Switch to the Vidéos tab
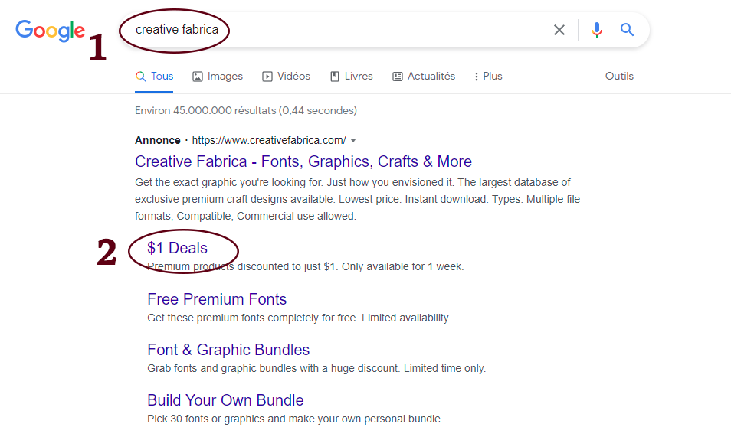 tap(287, 77)
